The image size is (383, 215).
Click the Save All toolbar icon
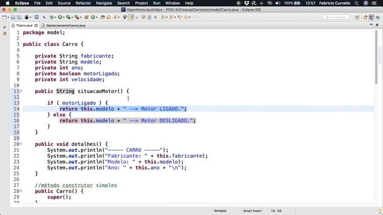click(x=19, y=17)
